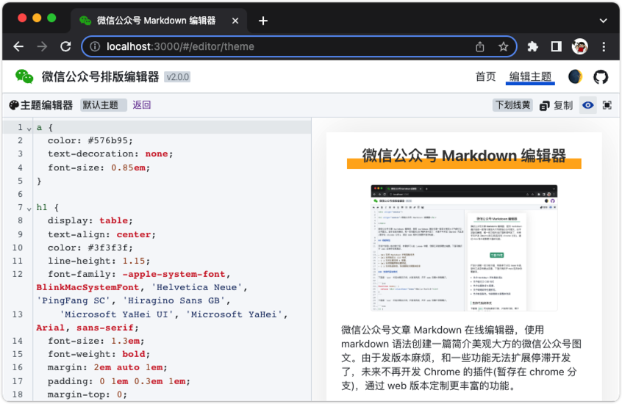Screen dimensions: 622x404
Task: Go to 首页 nav item
Action: pyautogui.click(x=485, y=76)
